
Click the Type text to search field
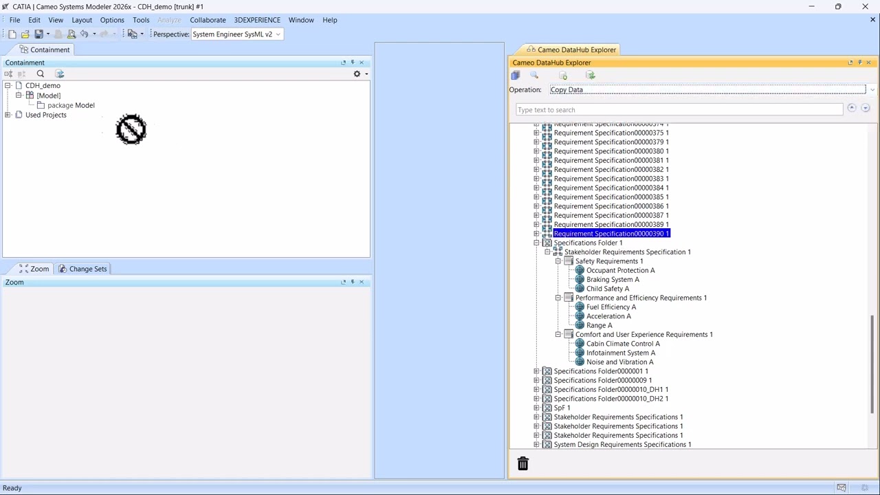(x=679, y=110)
